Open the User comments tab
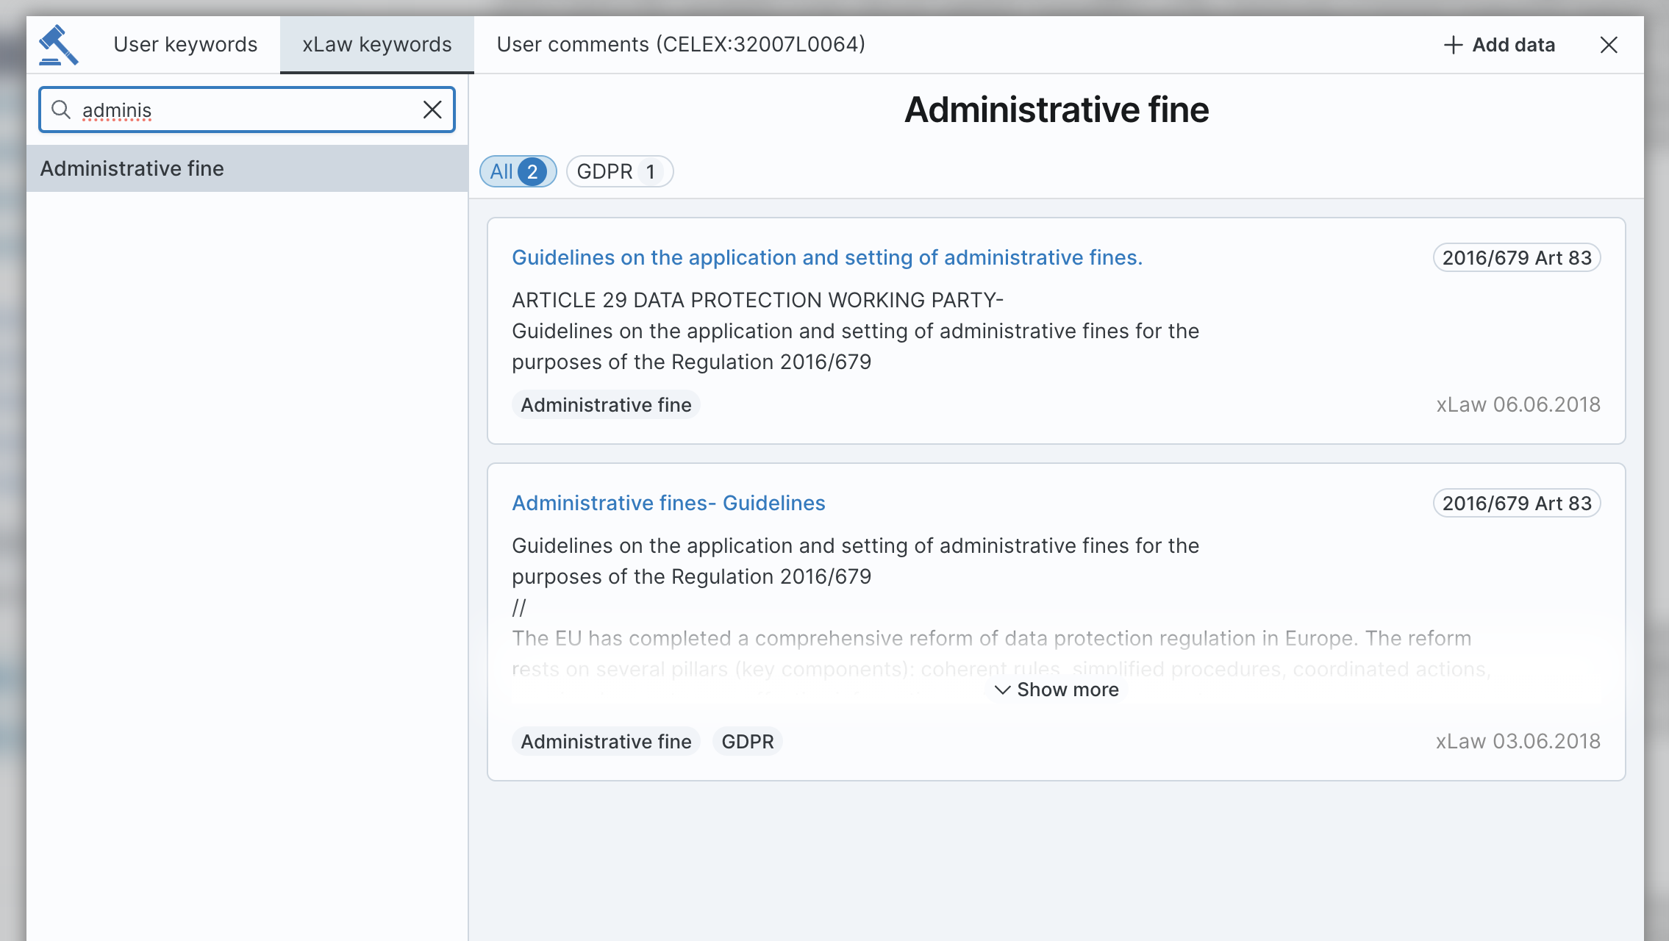 pos(681,44)
